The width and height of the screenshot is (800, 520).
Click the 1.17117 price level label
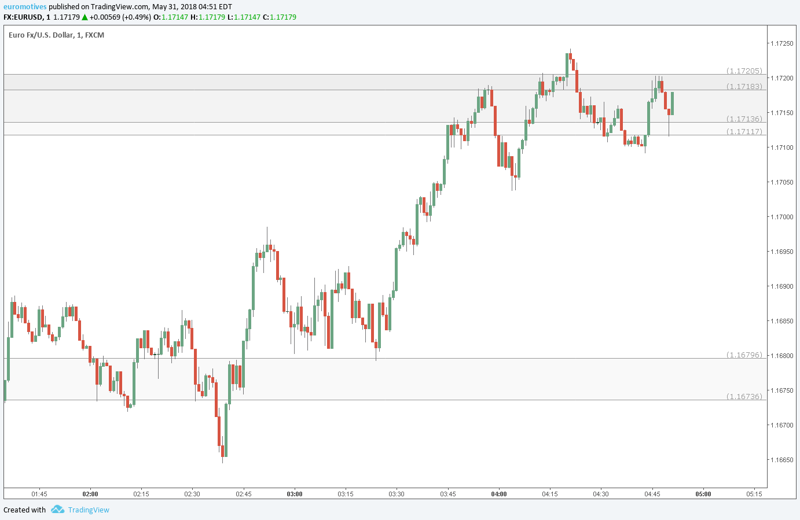745,131
